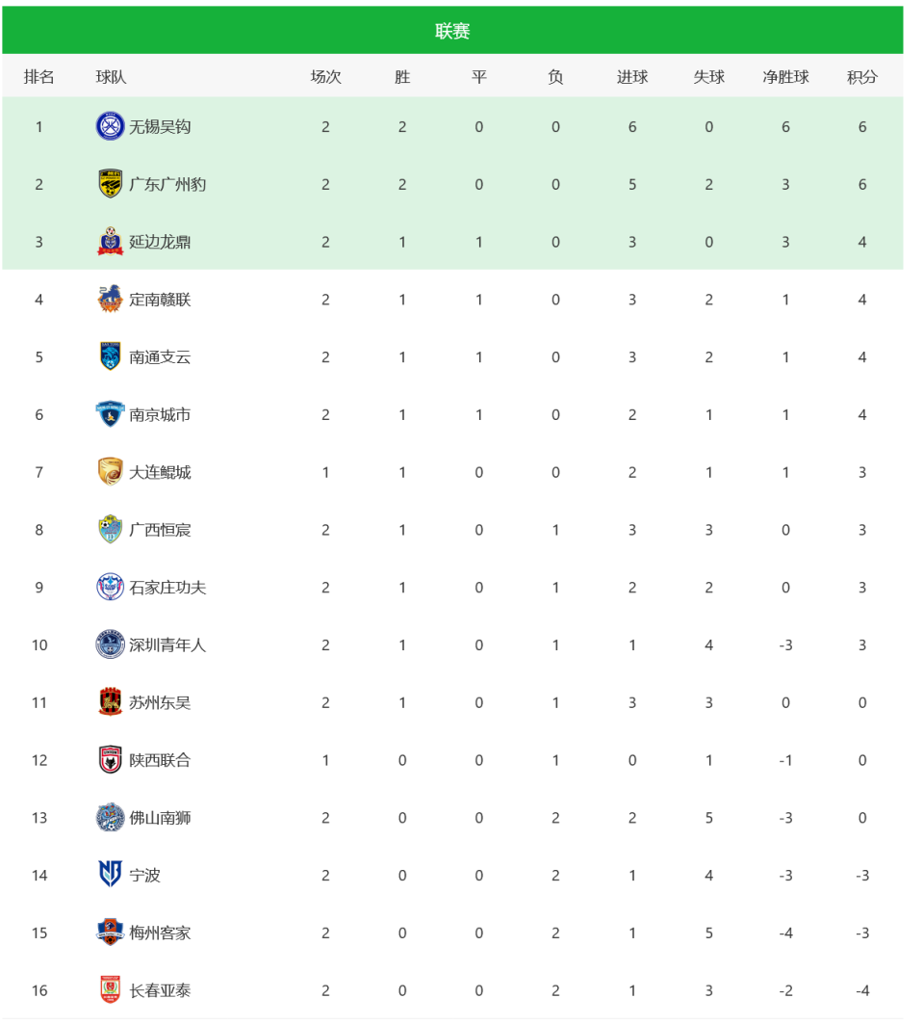The image size is (924, 1025).
Task: Click the 延边龙鼎 club crest
Action: pos(111,242)
